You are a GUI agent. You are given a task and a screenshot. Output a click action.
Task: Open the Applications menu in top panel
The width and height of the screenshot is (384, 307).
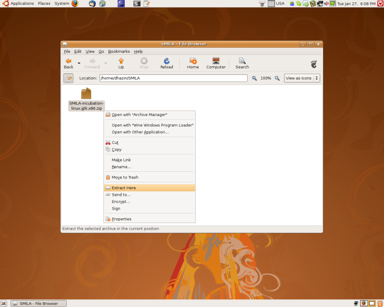18,3
